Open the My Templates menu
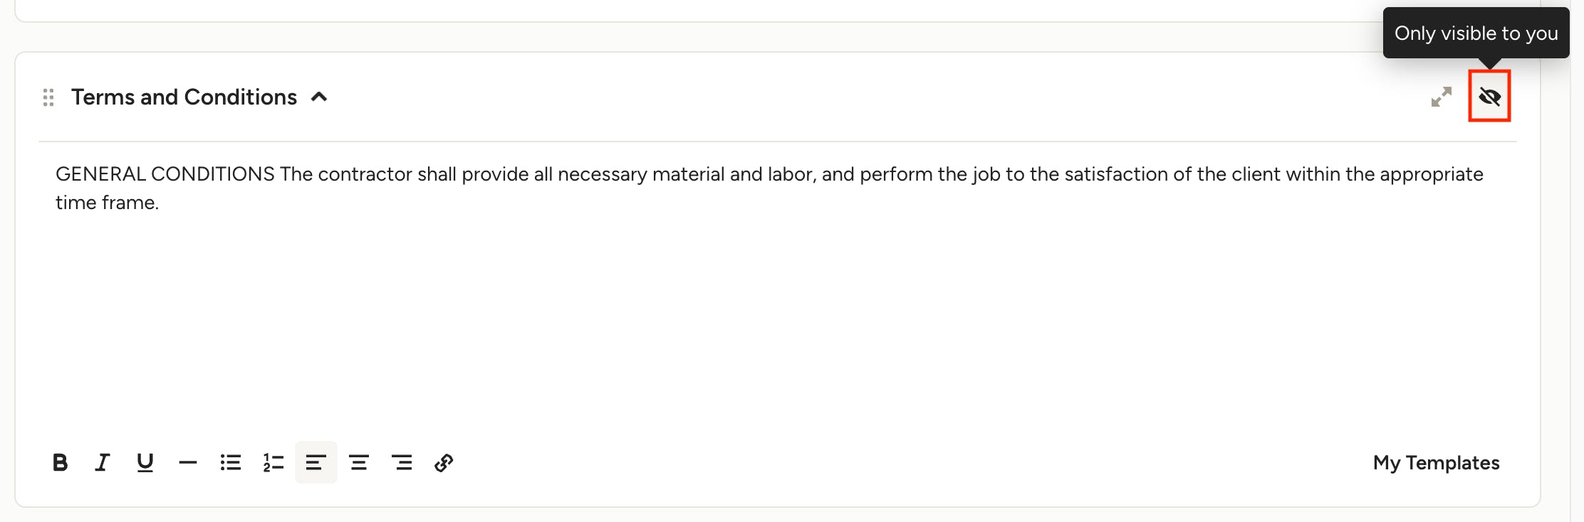Image resolution: width=1584 pixels, height=522 pixels. (x=1436, y=463)
